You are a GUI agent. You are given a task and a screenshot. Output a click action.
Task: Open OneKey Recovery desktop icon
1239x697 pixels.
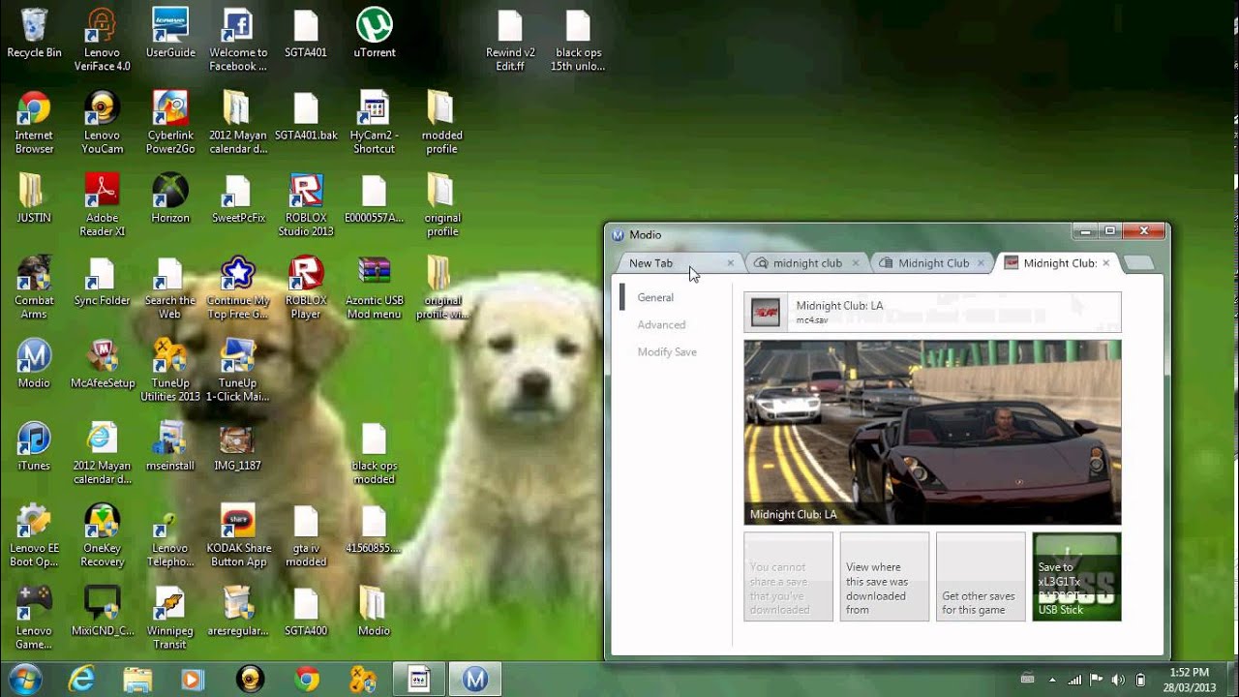(102, 534)
